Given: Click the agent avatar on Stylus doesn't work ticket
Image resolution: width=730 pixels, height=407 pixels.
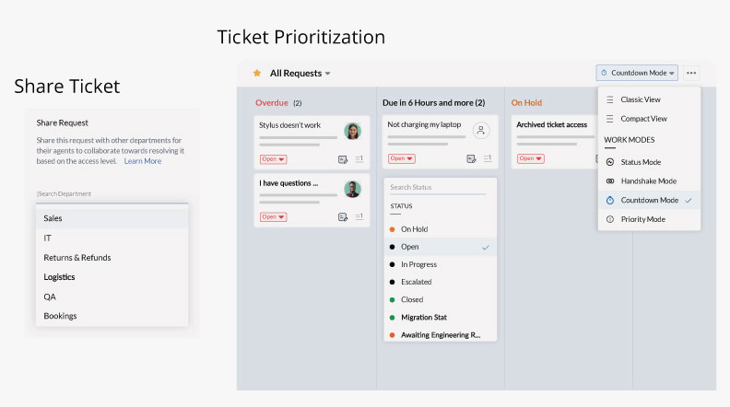Looking at the screenshot, I should pyautogui.click(x=352, y=131).
